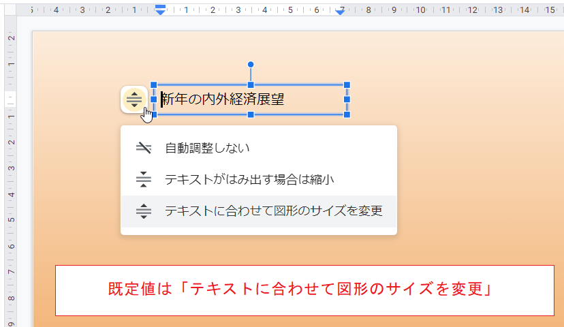Click the rotation handle above the text box
Screen dimensions: 564x327
(251, 65)
